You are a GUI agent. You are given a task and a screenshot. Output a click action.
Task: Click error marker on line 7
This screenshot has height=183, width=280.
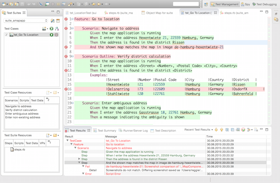[x=66, y=47]
